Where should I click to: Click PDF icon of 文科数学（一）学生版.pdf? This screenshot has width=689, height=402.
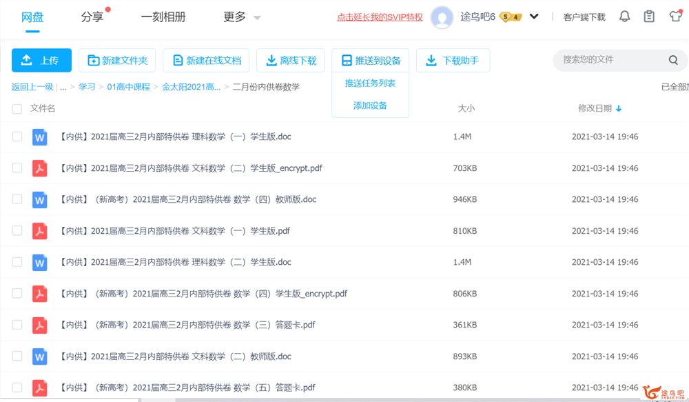click(x=39, y=231)
